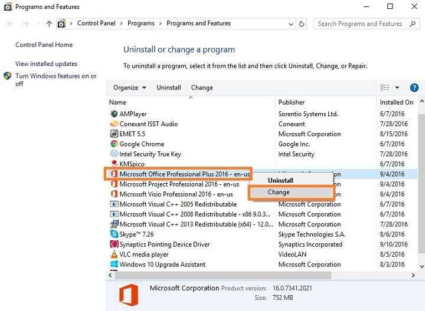
Task: Click the Conexant ISST Audio icon
Action: pyautogui.click(x=114, y=124)
